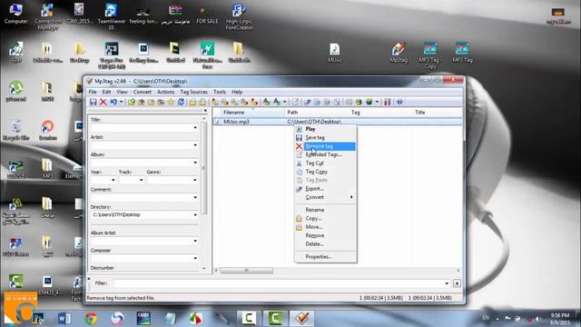
Task: Choose Extended Tags in the context menu
Action: coord(325,154)
